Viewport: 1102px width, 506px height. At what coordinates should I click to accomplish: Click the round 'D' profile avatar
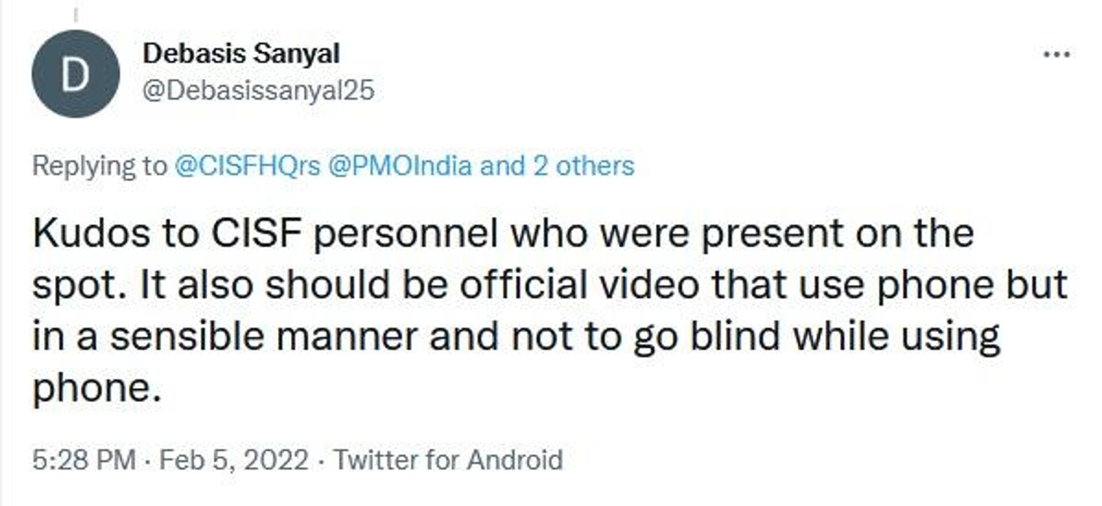tap(76, 74)
